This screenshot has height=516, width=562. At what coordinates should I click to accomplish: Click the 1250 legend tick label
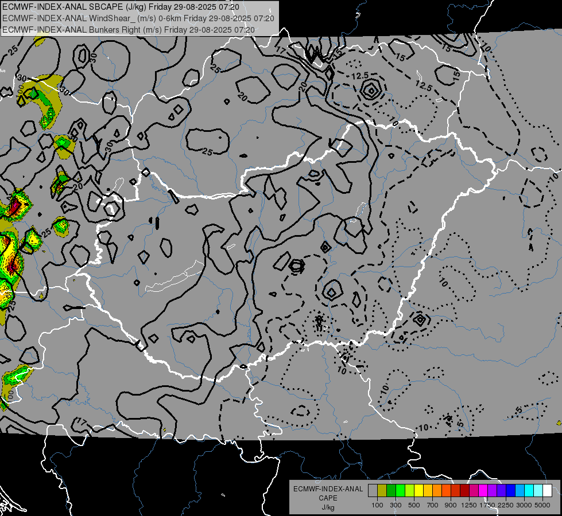coord(469,505)
